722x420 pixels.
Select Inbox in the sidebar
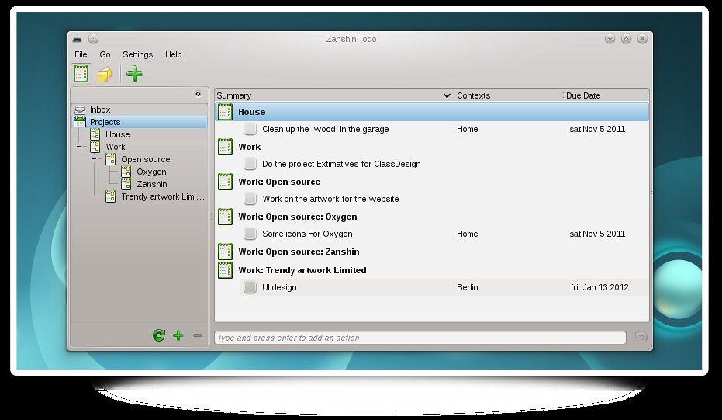pyautogui.click(x=100, y=109)
